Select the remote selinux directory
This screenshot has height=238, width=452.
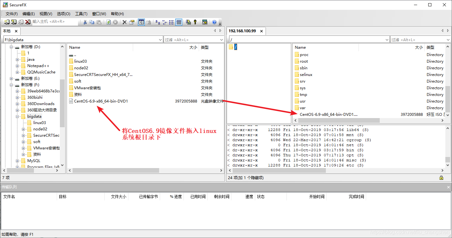[x=306, y=75]
